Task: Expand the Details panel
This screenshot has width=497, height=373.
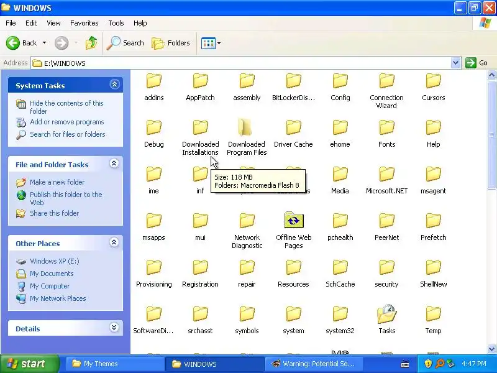Action: 114,328
